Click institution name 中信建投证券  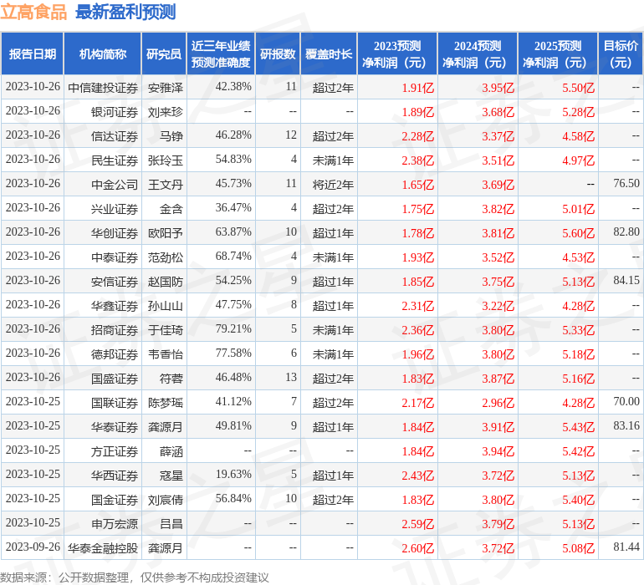103,88
